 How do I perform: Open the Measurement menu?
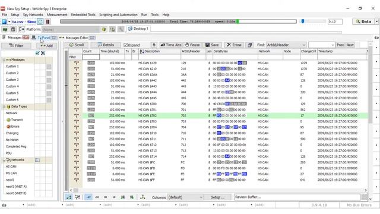[57, 15]
